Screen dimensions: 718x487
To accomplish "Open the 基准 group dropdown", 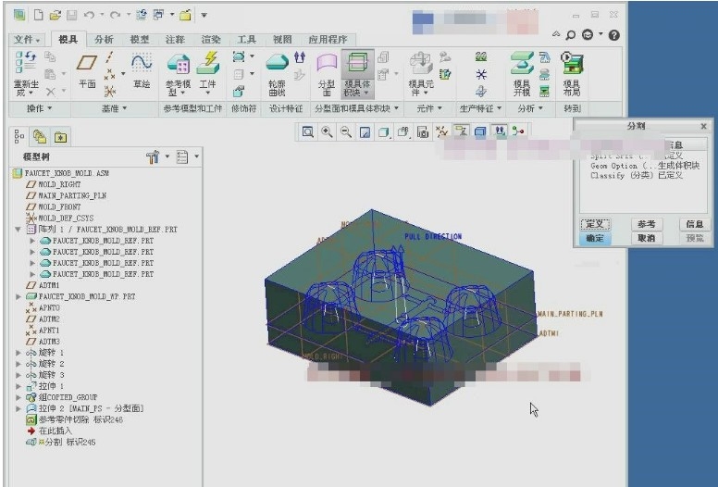I will (x=114, y=108).
